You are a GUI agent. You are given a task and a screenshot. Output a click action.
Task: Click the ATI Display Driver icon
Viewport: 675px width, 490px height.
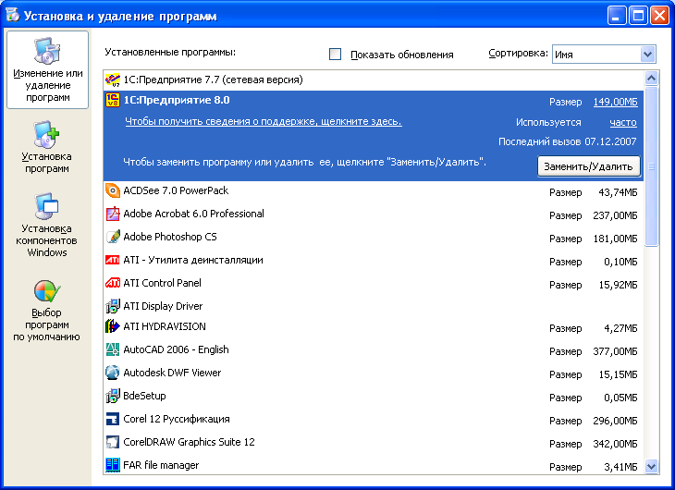(x=113, y=306)
